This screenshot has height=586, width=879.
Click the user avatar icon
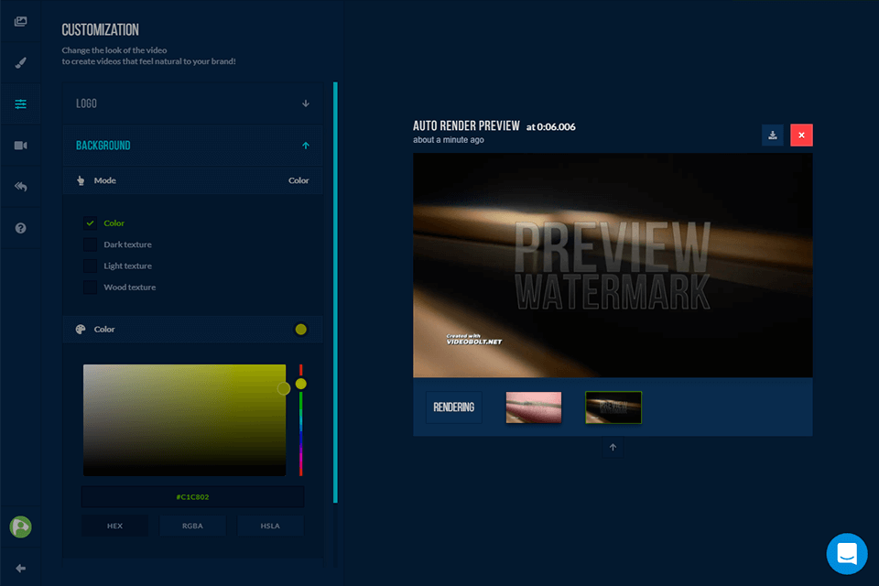(x=20, y=526)
